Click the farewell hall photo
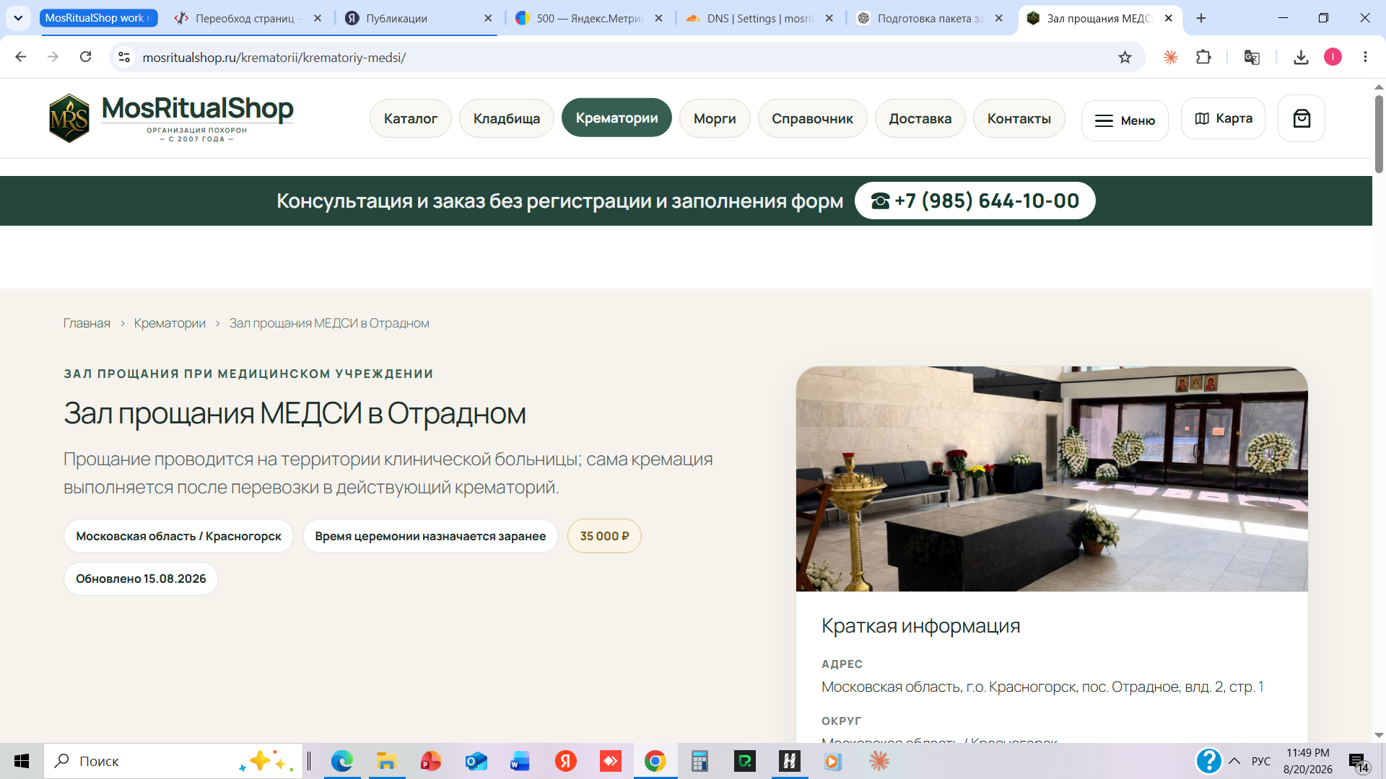Viewport: 1386px width, 779px height. pos(1052,479)
